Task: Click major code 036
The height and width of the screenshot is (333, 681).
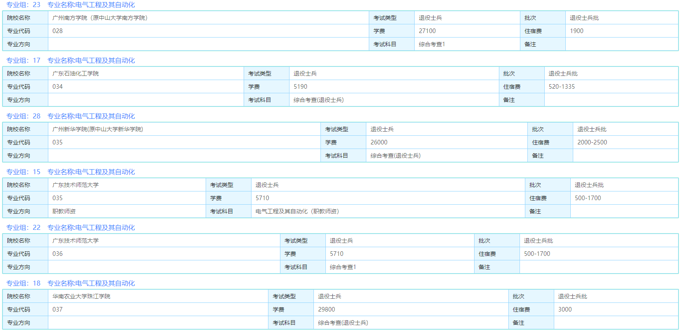Action: click(x=57, y=254)
